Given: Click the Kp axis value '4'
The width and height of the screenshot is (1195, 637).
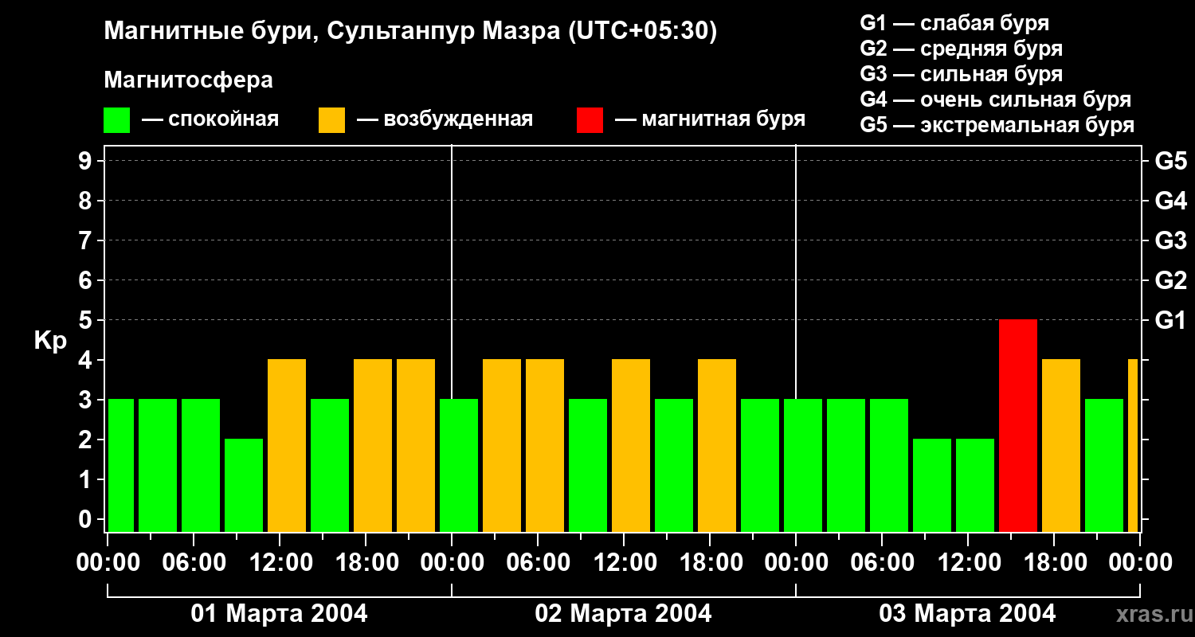Looking at the screenshot, I should click(87, 360).
